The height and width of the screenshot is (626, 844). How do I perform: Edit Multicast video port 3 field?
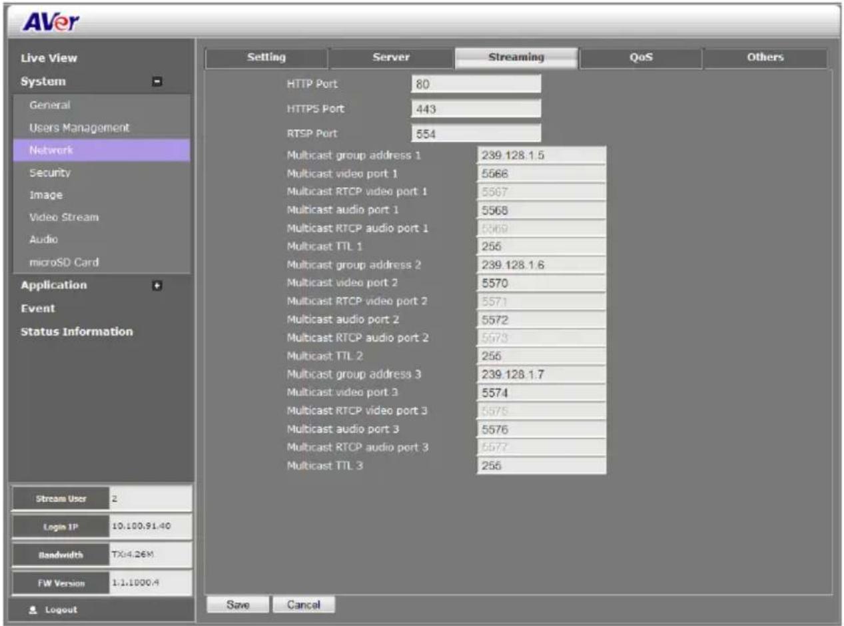click(x=542, y=393)
